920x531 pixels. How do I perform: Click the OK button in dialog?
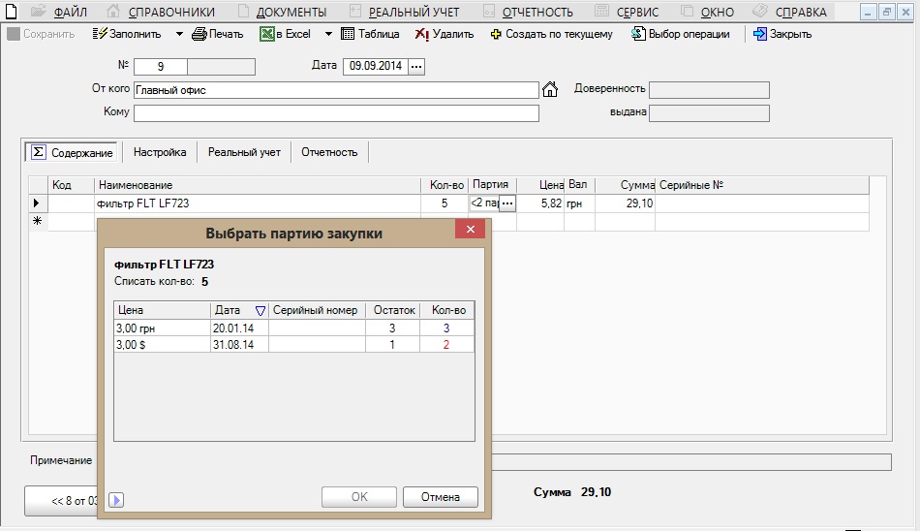[x=359, y=497]
